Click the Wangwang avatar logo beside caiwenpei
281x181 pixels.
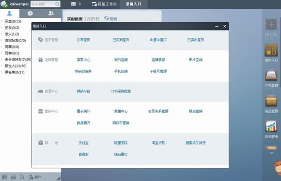point(4,4)
